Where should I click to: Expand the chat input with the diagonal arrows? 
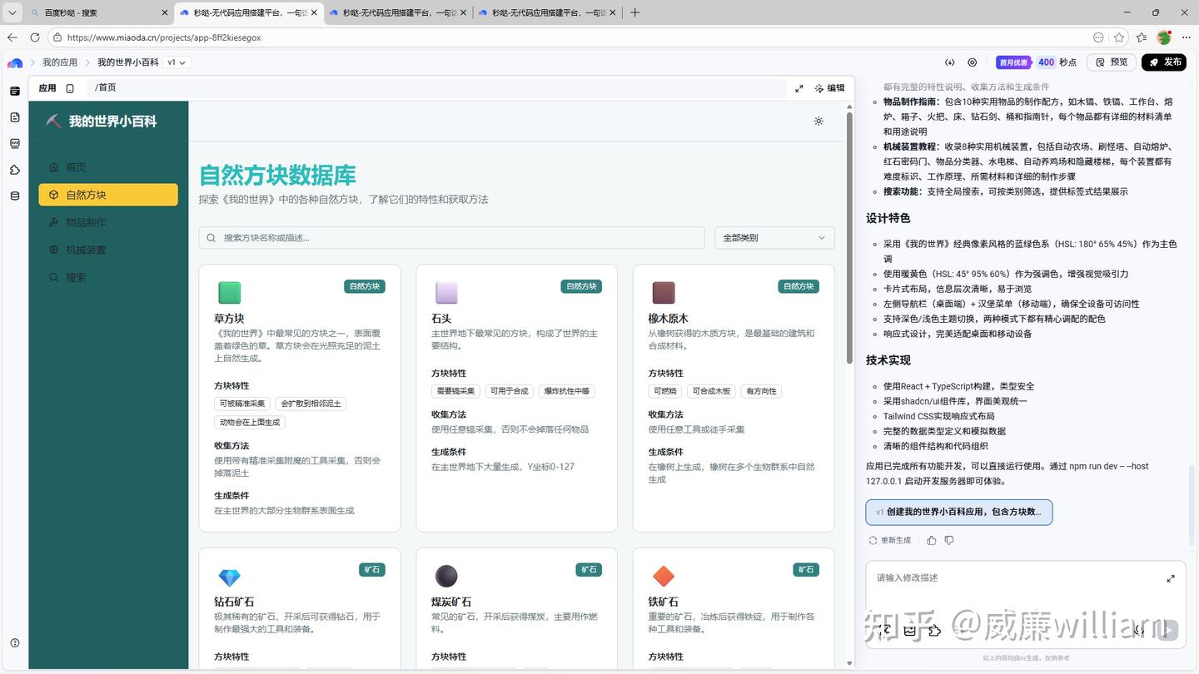pyautogui.click(x=1171, y=578)
